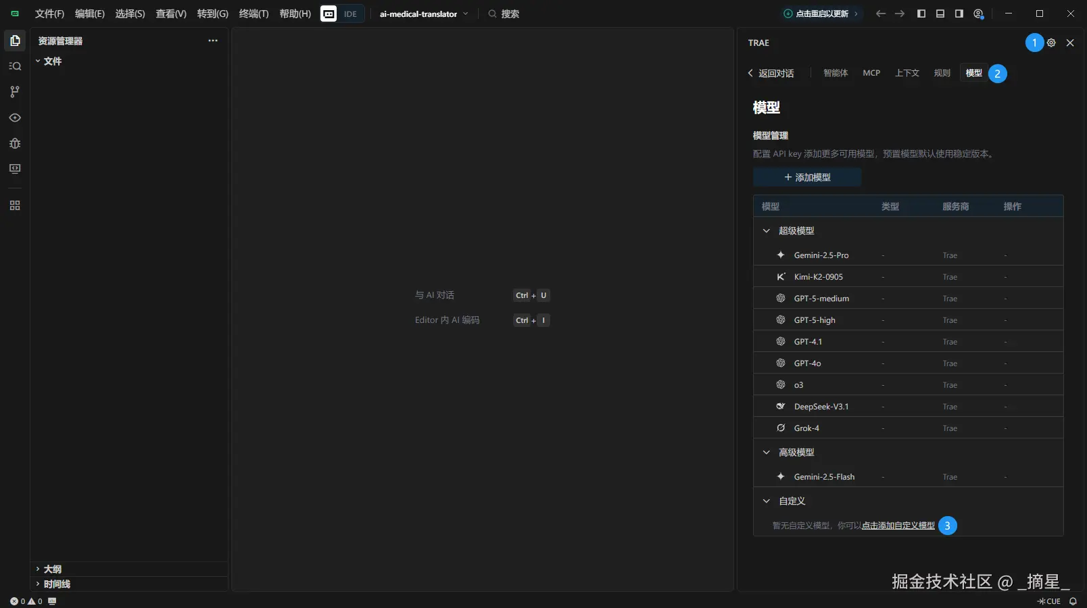Select the 模型 tab
The width and height of the screenshot is (1087, 608).
point(974,73)
